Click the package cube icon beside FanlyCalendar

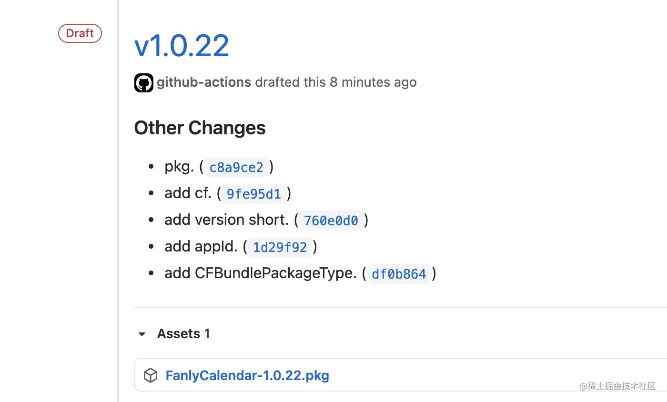[x=151, y=376]
